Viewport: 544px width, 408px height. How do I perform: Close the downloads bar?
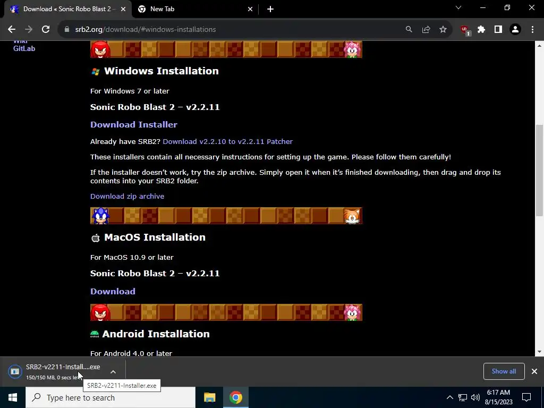[x=534, y=371]
